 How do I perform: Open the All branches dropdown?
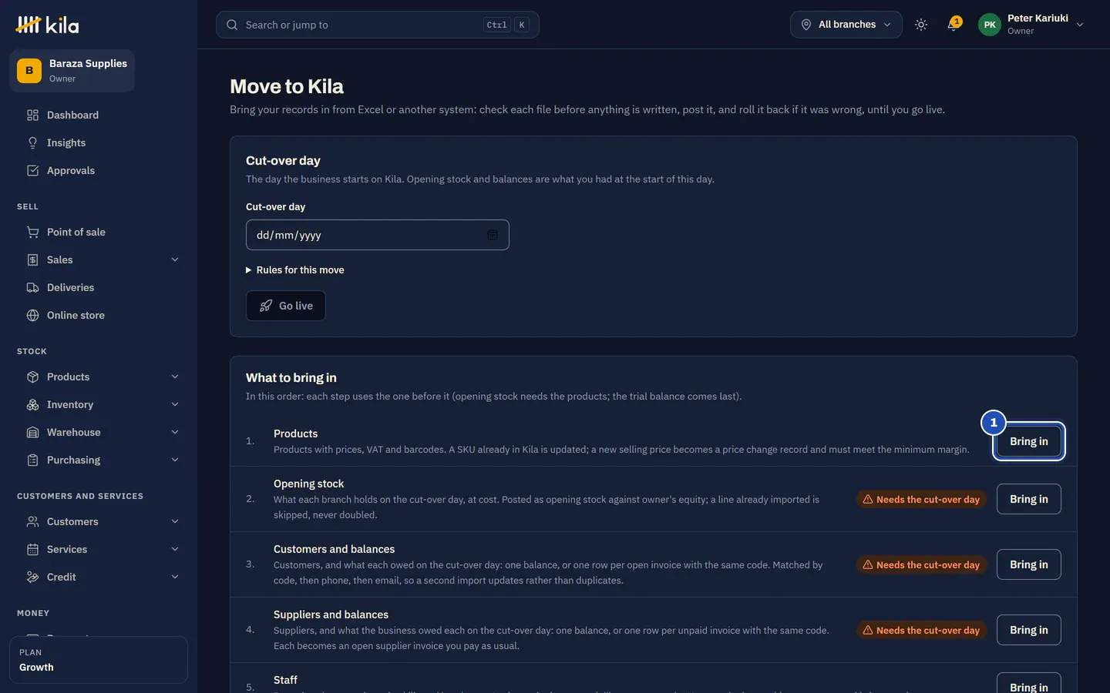click(846, 25)
